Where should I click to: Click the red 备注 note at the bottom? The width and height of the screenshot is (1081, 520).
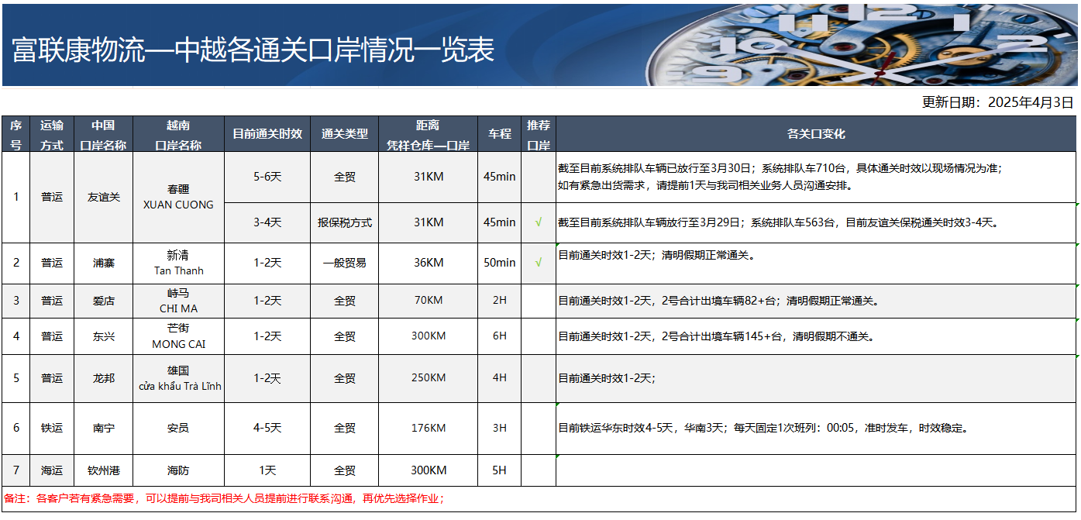click(225, 499)
